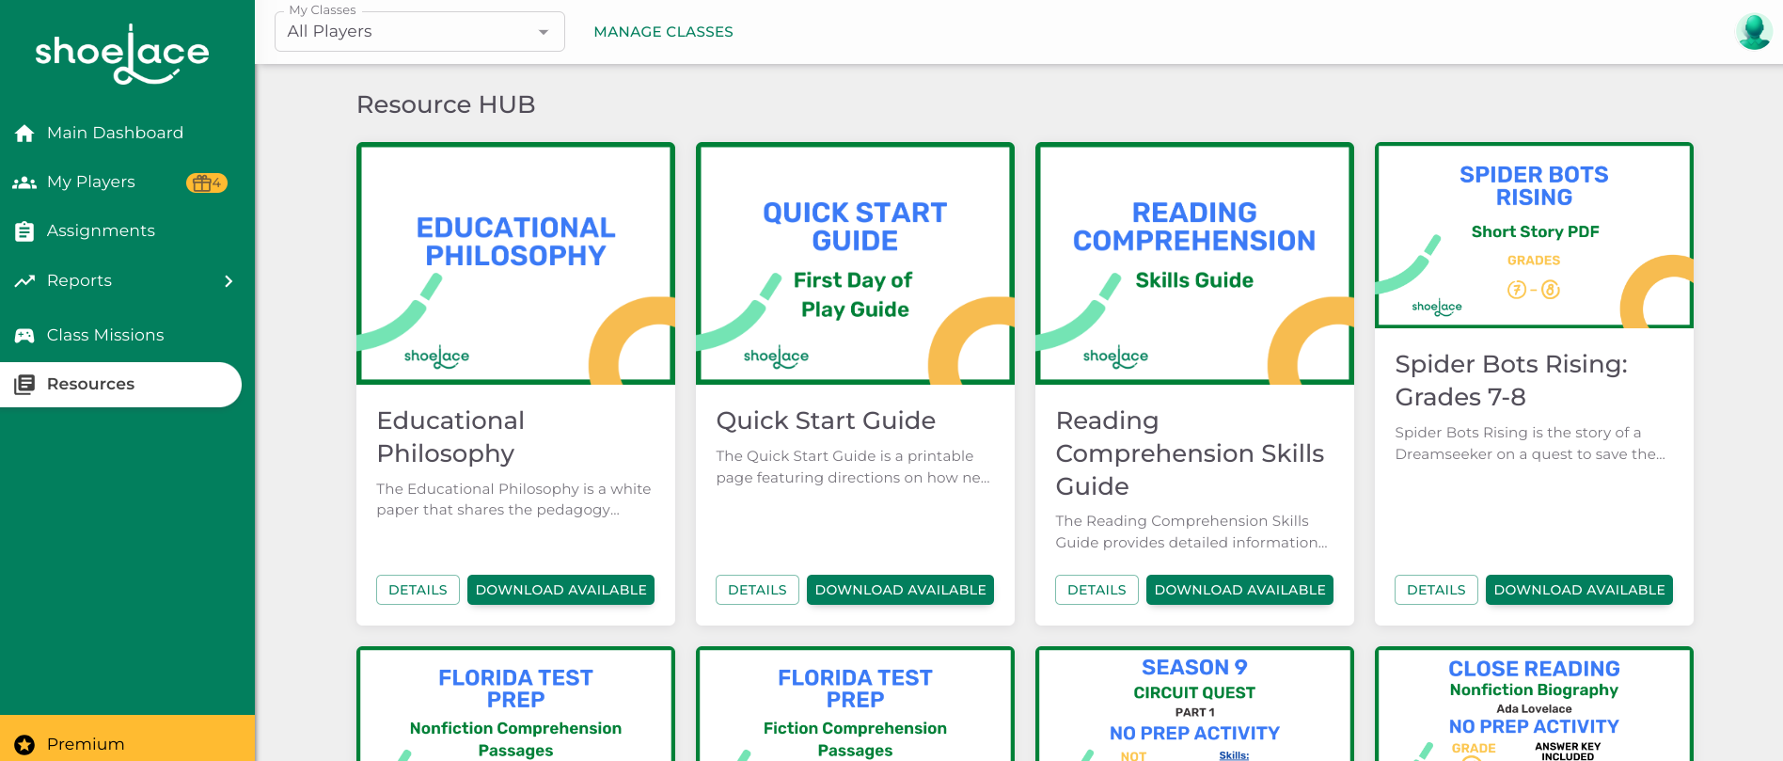Click the Spider Bots Rising description text

coord(1530,443)
